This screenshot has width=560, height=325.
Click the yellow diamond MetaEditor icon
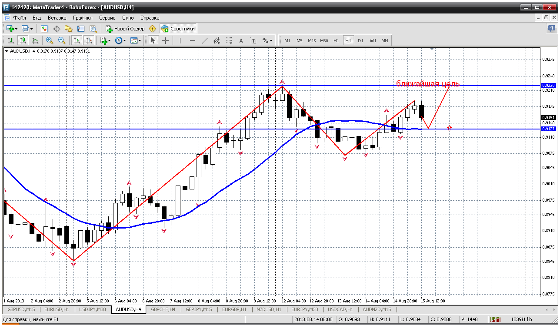point(152,29)
